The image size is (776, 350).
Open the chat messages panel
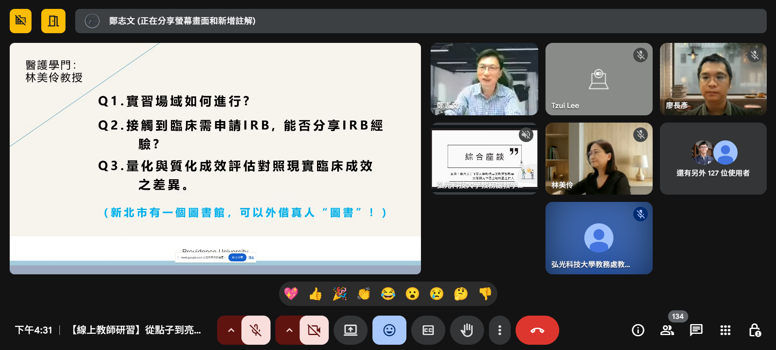tap(696, 330)
